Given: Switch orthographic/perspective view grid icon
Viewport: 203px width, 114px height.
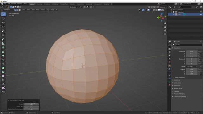Looking at the screenshot, I should tap(165, 34).
